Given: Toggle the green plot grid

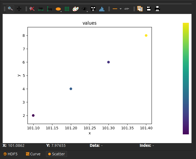Looking at the screenshot, I should [67, 9].
